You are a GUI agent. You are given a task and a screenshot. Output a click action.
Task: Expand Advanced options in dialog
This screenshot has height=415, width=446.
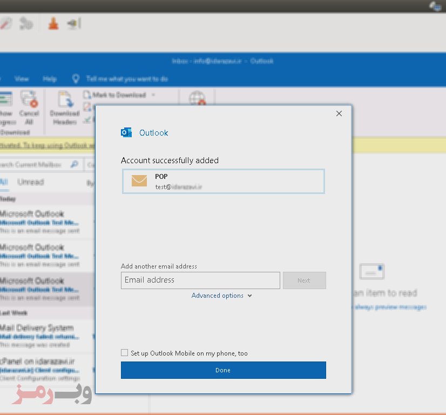[x=221, y=296]
